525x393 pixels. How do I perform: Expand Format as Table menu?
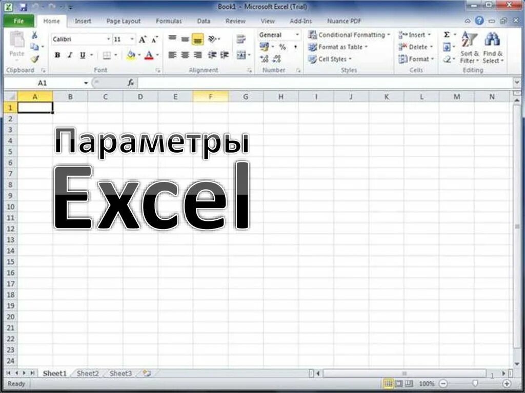(x=337, y=47)
